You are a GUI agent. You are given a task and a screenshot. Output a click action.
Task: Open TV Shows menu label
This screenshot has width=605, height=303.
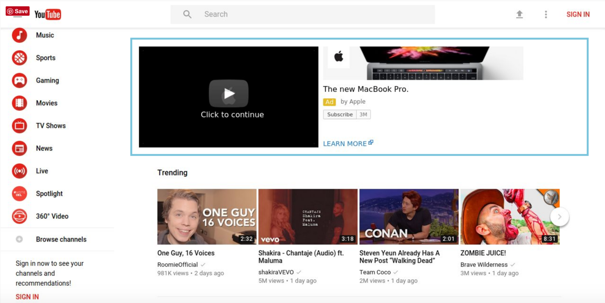click(51, 126)
